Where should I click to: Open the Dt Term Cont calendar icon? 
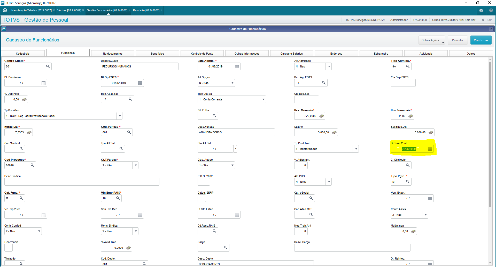tap(430, 149)
